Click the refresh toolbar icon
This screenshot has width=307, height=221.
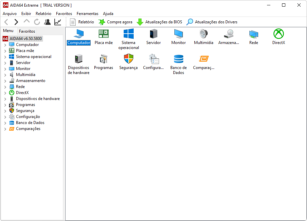(37, 22)
